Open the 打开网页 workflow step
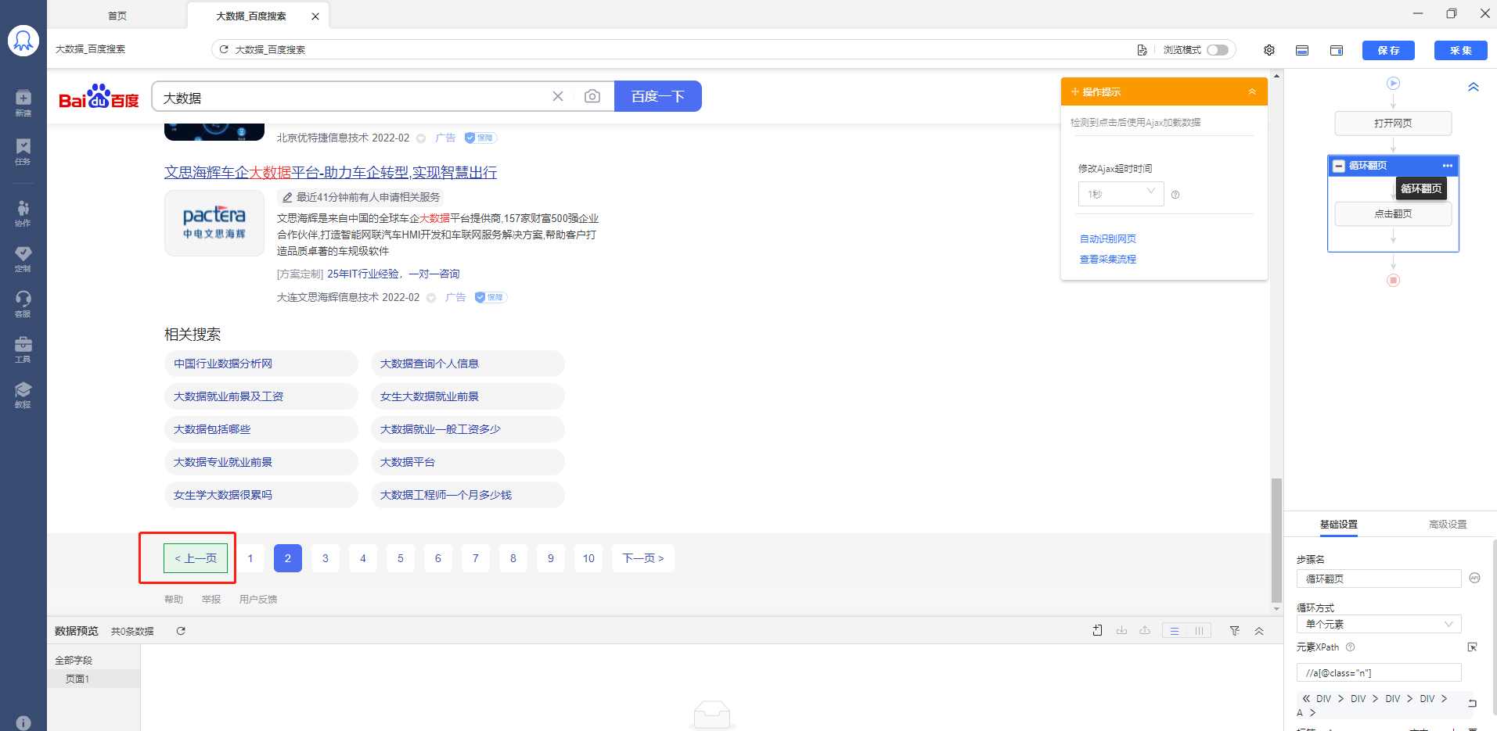This screenshot has width=1497, height=731. pos(1393,123)
